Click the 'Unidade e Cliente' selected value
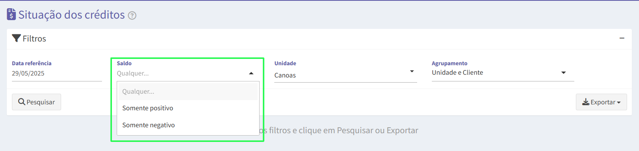The width and height of the screenshot is (639, 151). tap(458, 72)
